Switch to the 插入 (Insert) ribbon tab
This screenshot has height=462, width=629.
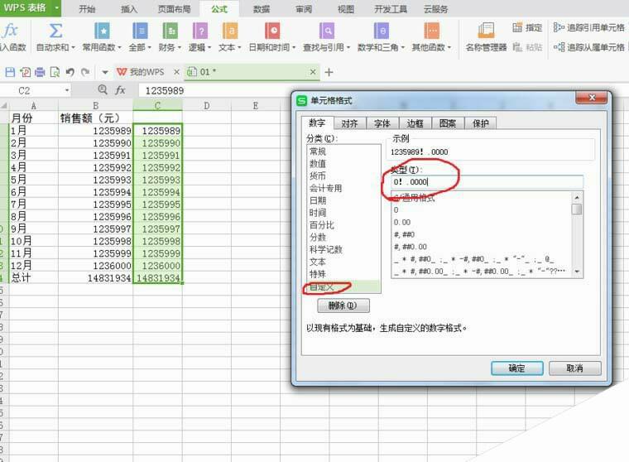(x=129, y=9)
